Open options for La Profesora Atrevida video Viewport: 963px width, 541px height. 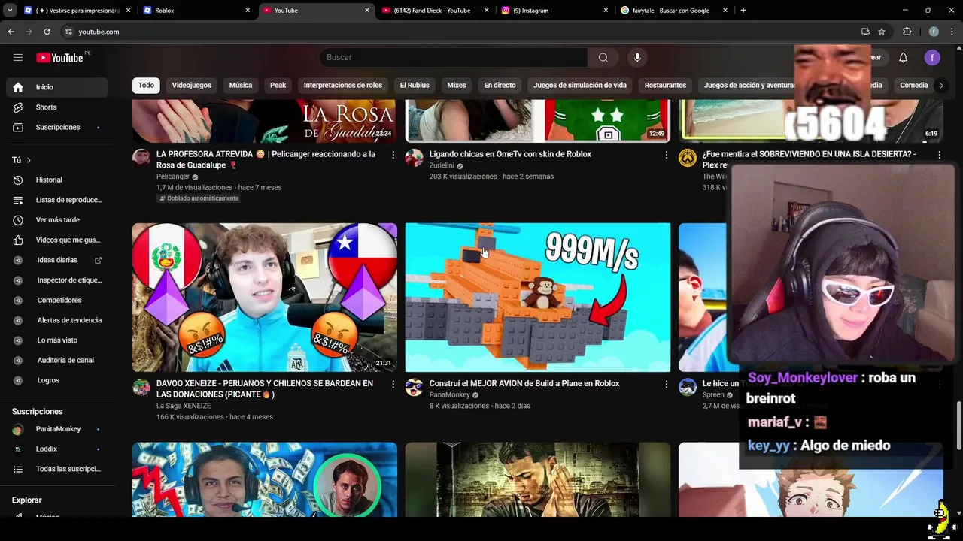[x=393, y=155]
